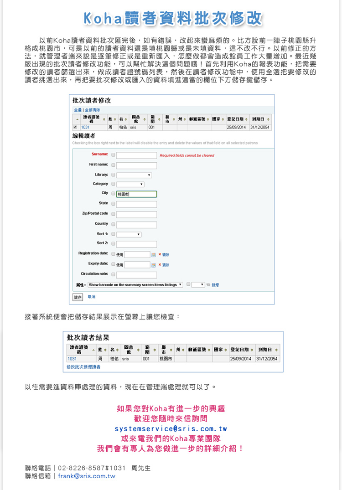342x490 pixels.
Task: Open the 修改批次新增讀者 link
Action: tap(83, 367)
